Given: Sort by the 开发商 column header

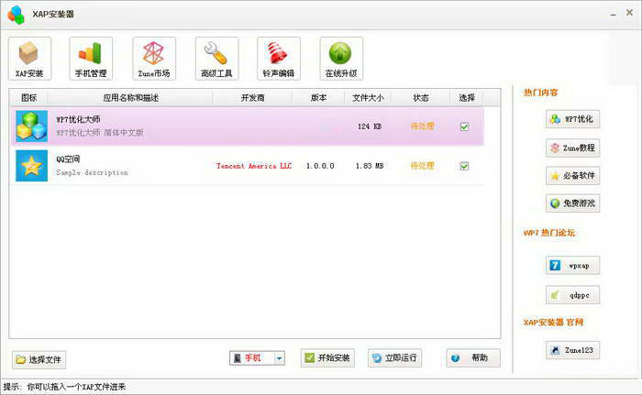Looking at the screenshot, I should pos(252,98).
